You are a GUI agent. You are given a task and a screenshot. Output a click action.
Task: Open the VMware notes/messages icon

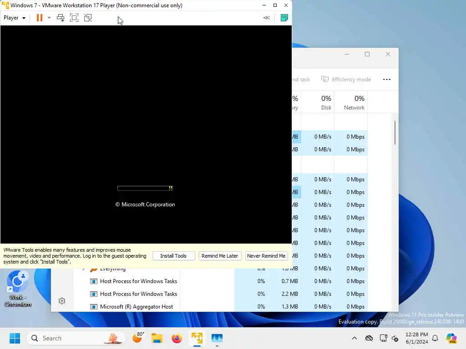pos(284,18)
